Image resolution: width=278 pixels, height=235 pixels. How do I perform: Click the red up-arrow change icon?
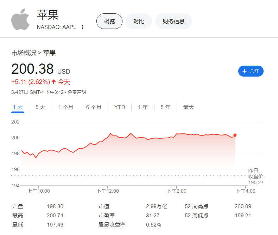(54, 82)
